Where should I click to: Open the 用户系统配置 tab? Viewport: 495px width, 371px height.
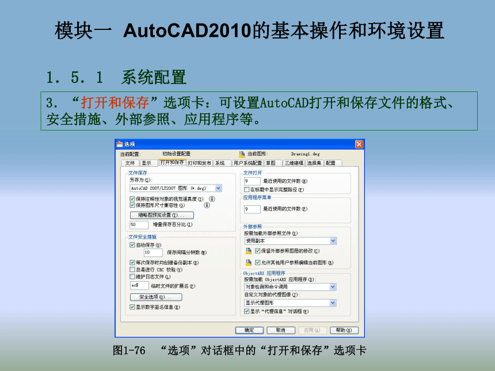pyautogui.click(x=248, y=163)
